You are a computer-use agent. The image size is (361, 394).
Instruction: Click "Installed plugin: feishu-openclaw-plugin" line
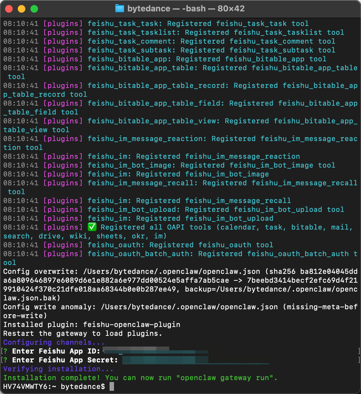pos(92,324)
